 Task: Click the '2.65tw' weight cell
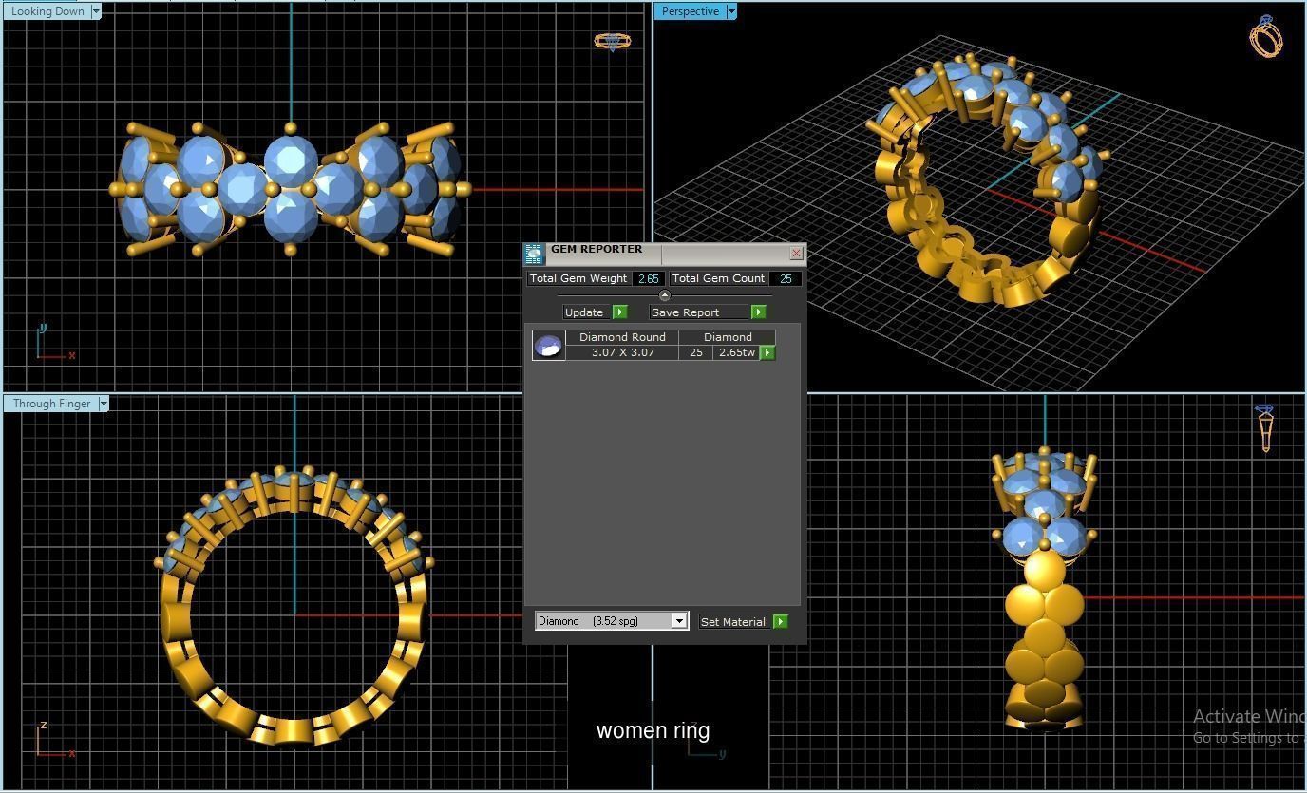point(736,352)
